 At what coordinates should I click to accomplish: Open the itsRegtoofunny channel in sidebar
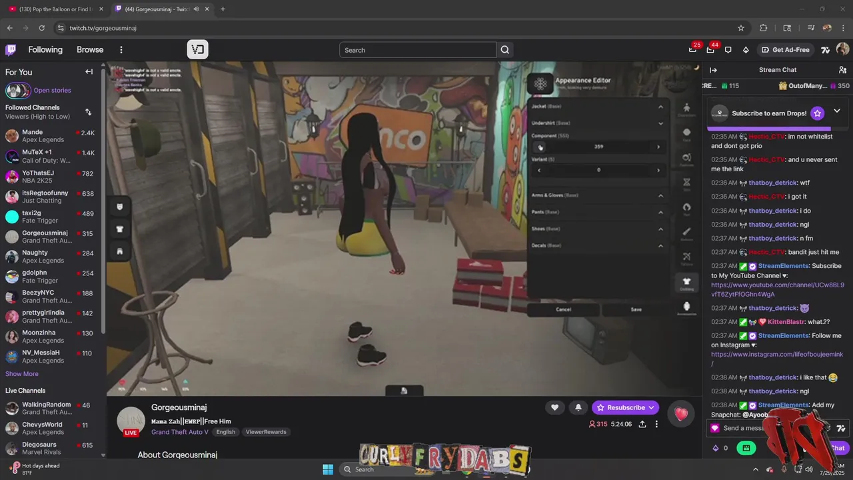click(51, 197)
